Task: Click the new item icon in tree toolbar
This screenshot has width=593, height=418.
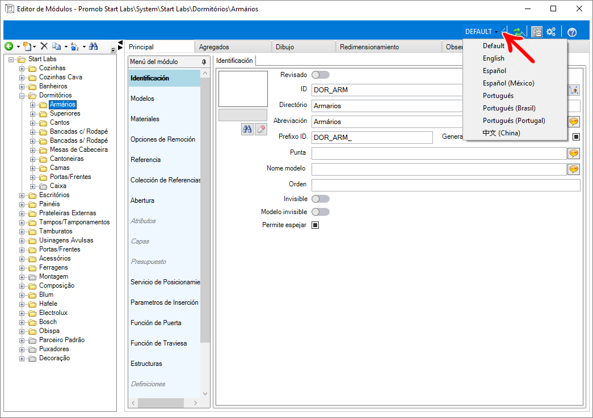Action: (x=27, y=46)
